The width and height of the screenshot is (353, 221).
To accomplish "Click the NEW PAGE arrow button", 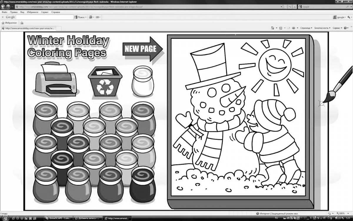I will 141,49.
